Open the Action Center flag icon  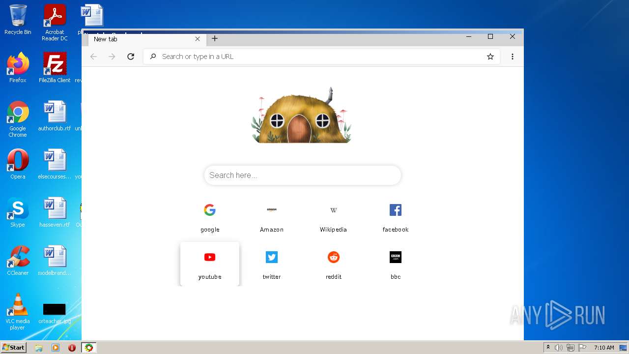[x=582, y=348]
